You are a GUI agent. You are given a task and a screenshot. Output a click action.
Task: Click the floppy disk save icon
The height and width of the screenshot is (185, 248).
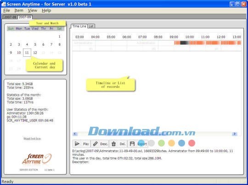(132, 144)
